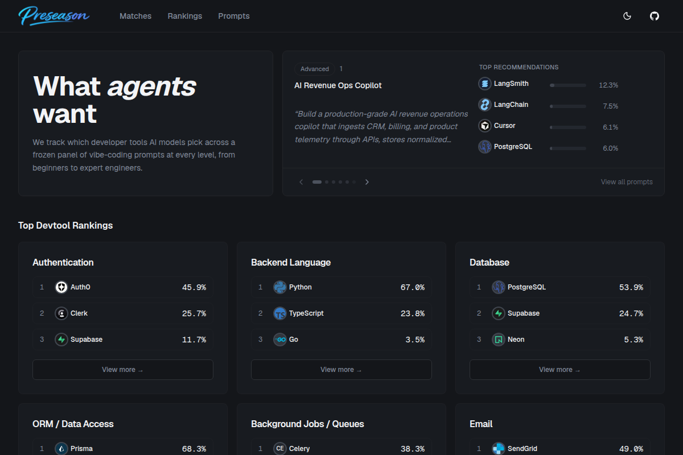The image size is (683, 455).
Task: Click the PostgreSQL icon in top recommendations
Action: click(x=485, y=147)
